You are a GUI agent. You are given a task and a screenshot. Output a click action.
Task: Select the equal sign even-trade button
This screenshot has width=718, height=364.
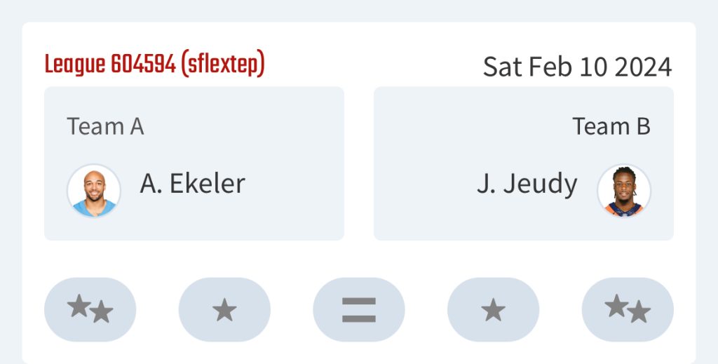point(359,309)
